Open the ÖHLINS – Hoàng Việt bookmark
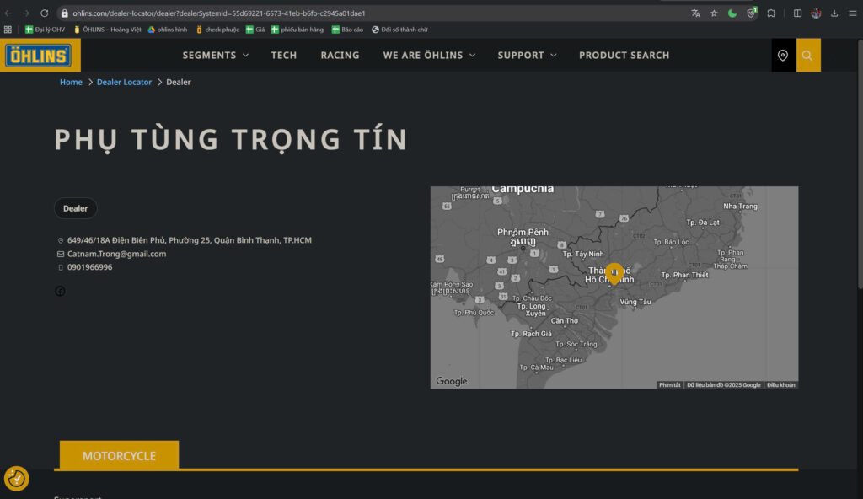 [107, 30]
